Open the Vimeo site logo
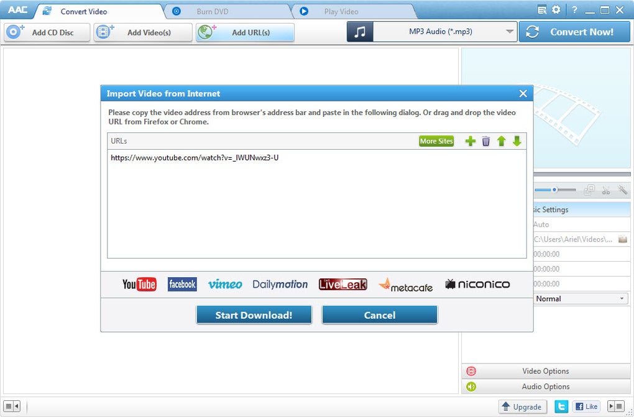634x417 pixels. click(225, 284)
